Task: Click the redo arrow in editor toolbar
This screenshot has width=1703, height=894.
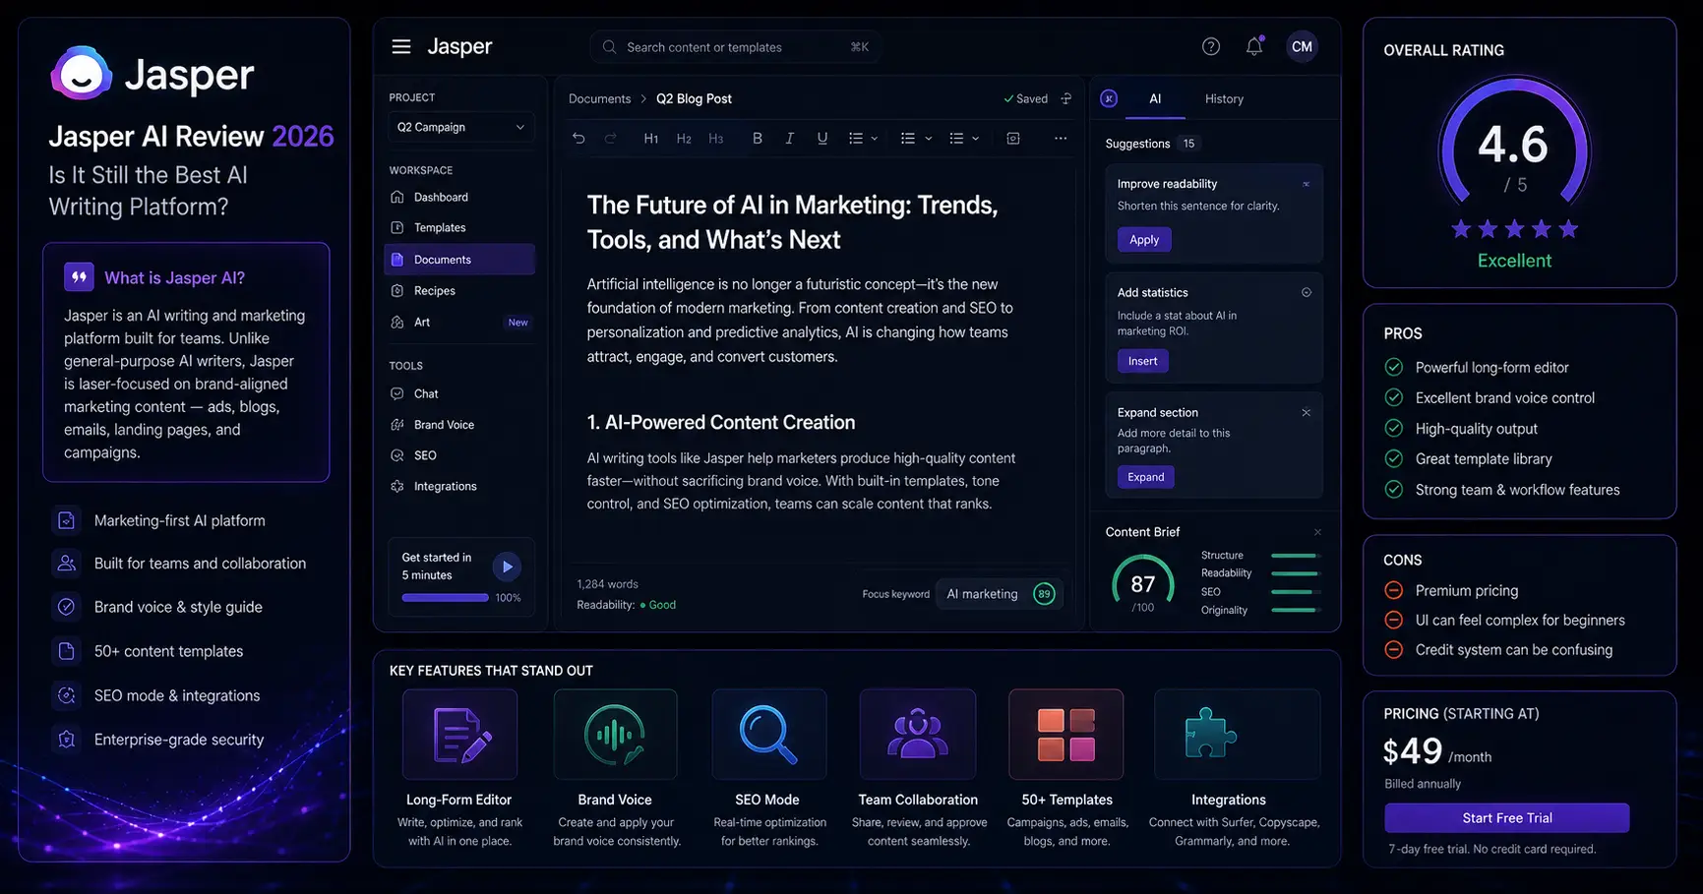Action: (610, 139)
